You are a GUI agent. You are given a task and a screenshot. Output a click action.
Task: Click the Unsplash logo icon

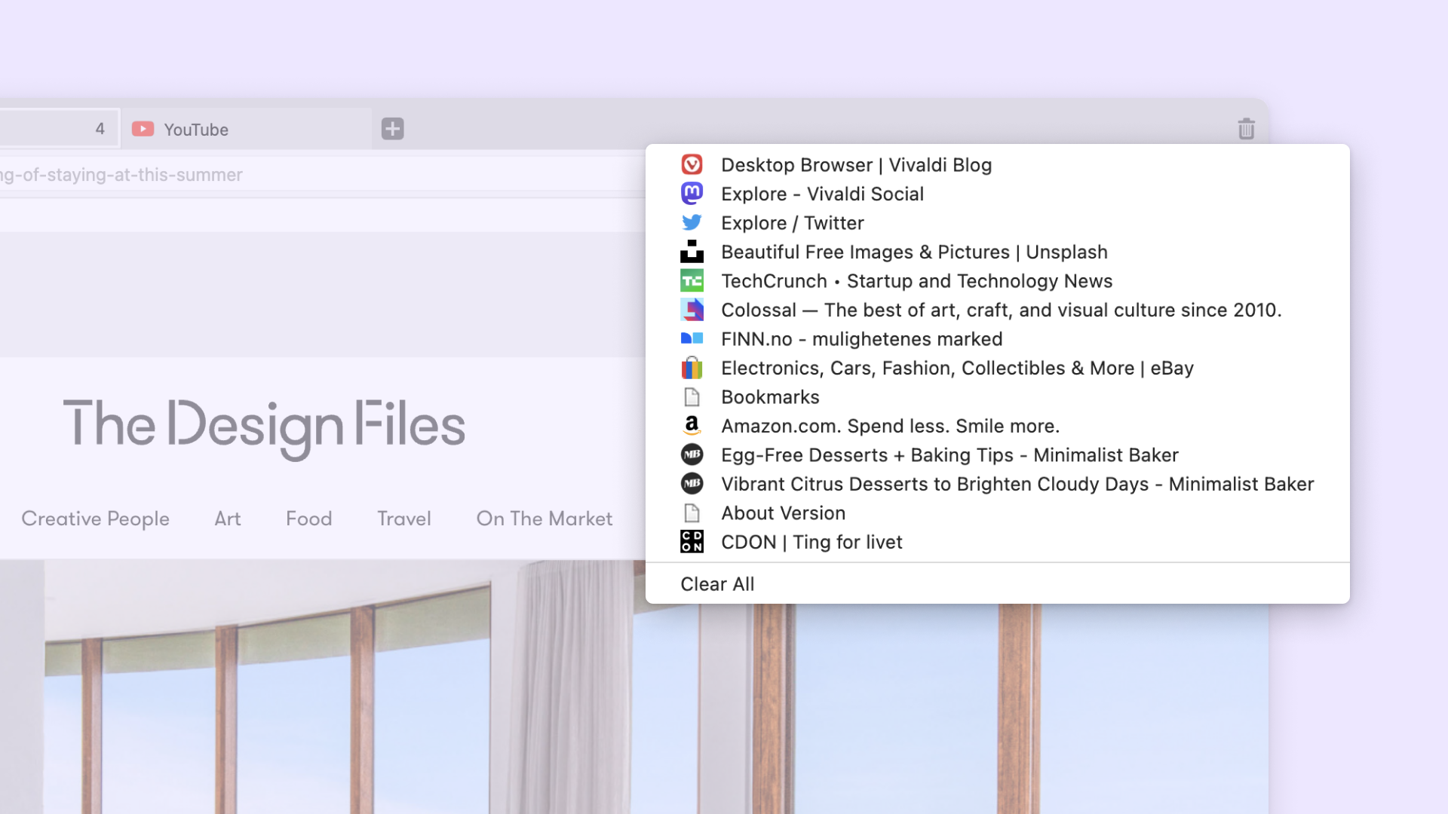(x=692, y=252)
